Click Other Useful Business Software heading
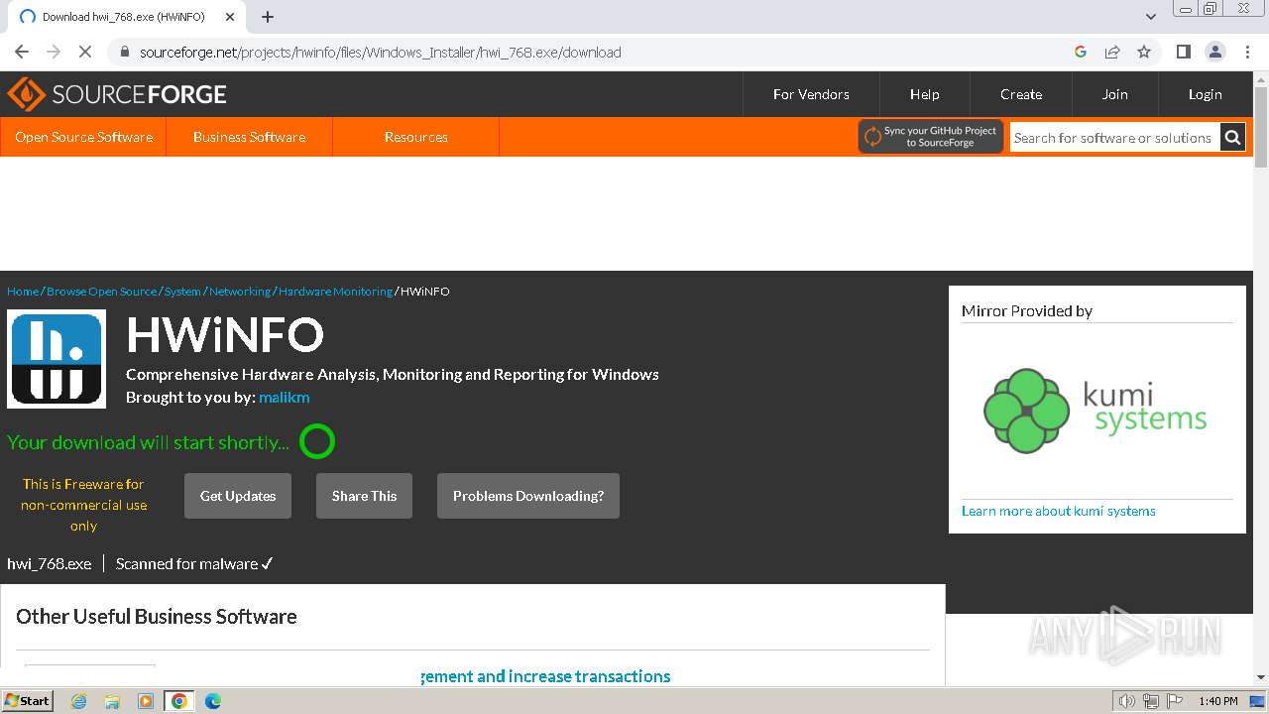 click(157, 616)
